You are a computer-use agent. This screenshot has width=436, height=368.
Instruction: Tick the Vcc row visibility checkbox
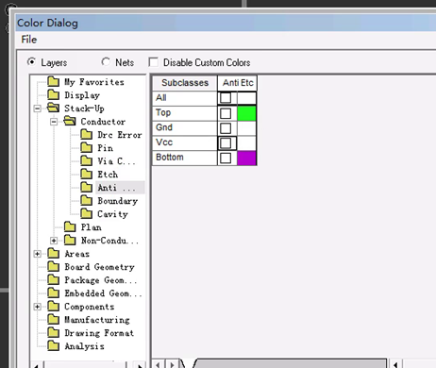pyautogui.click(x=226, y=142)
